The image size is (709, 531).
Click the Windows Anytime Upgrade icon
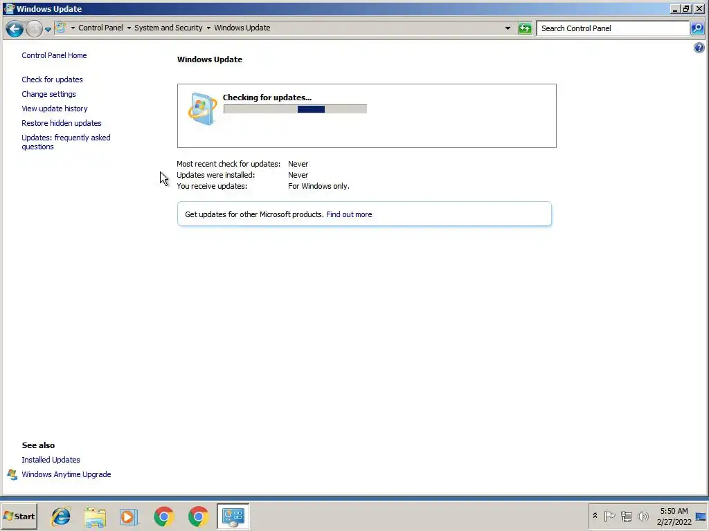(x=12, y=474)
